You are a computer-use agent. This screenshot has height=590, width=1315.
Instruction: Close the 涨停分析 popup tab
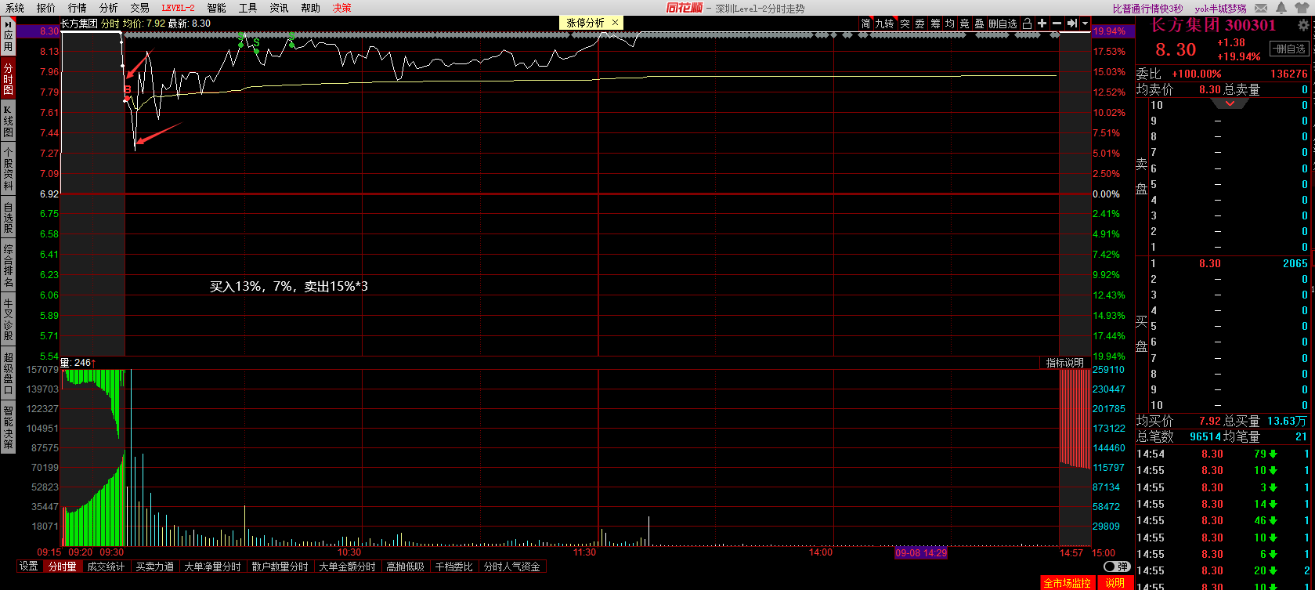tap(615, 23)
